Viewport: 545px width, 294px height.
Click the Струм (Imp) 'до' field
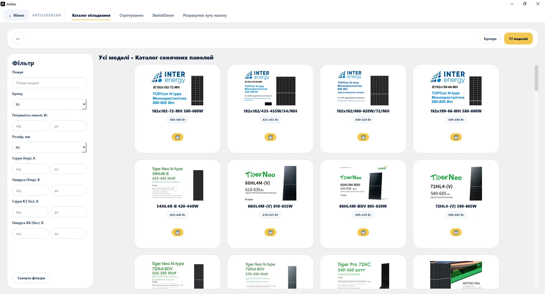click(x=68, y=169)
